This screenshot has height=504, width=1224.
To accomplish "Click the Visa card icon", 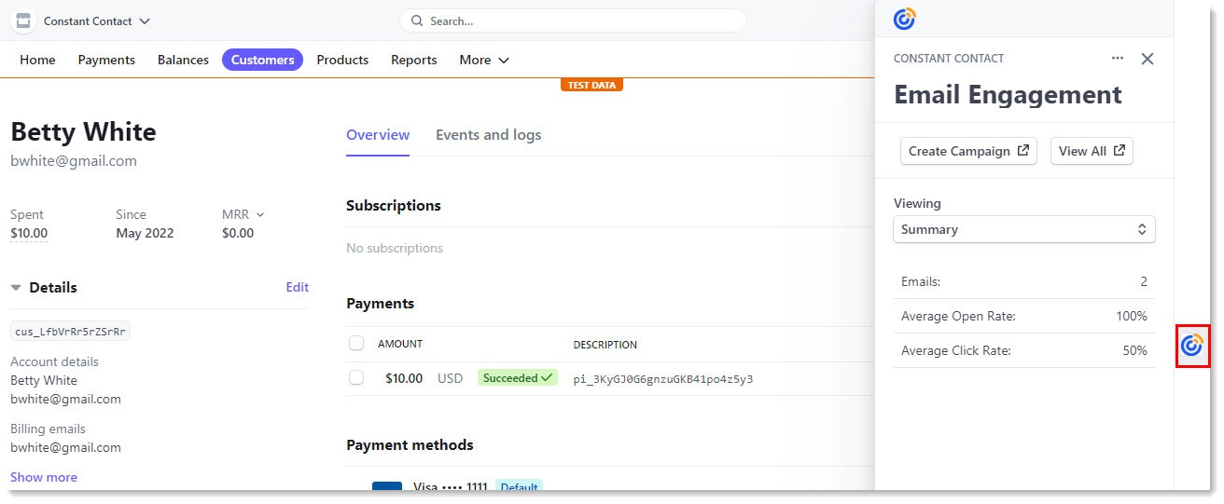I will pyautogui.click(x=387, y=486).
